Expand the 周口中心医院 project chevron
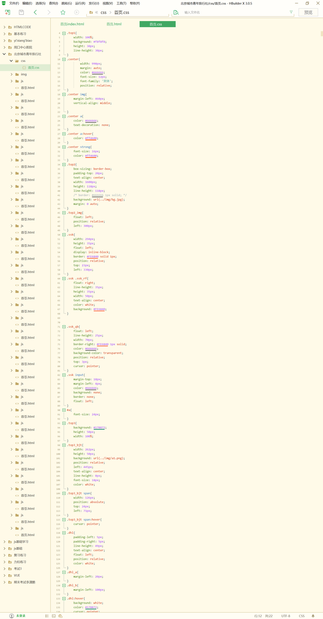 coord(4,47)
